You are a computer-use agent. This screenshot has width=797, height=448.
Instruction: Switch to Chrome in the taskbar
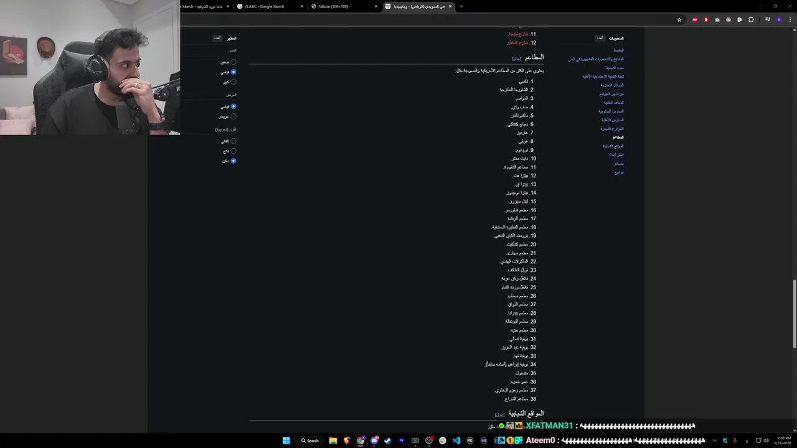[361, 441]
